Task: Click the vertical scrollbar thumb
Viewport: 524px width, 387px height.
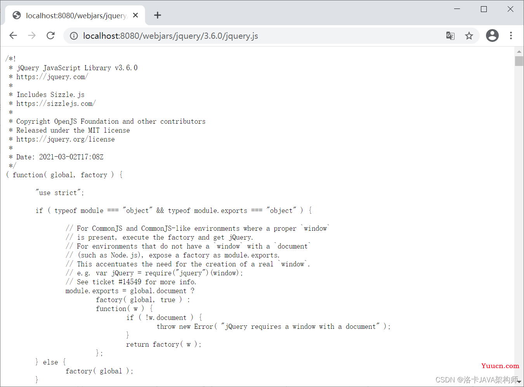Action: pos(519,61)
